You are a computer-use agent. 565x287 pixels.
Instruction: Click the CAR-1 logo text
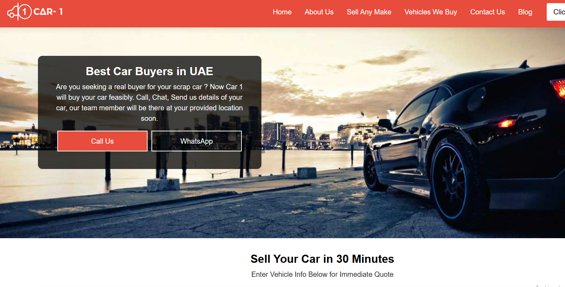tap(48, 12)
